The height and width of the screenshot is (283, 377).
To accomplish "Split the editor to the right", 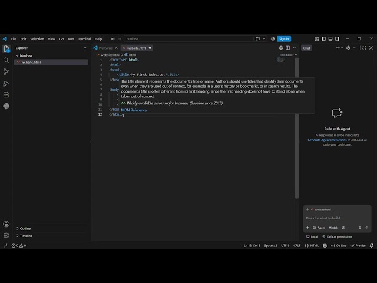I will click(x=288, y=48).
